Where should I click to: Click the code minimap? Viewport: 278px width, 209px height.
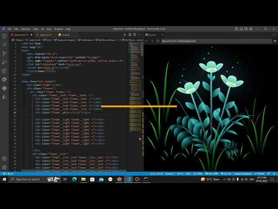point(135,87)
